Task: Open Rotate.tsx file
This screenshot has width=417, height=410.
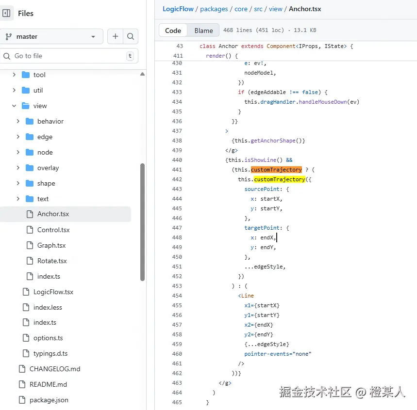Action: point(52,261)
